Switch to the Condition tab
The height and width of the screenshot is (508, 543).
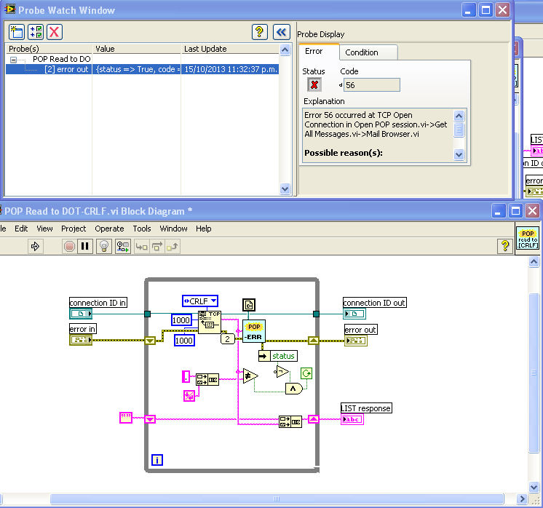(x=362, y=52)
